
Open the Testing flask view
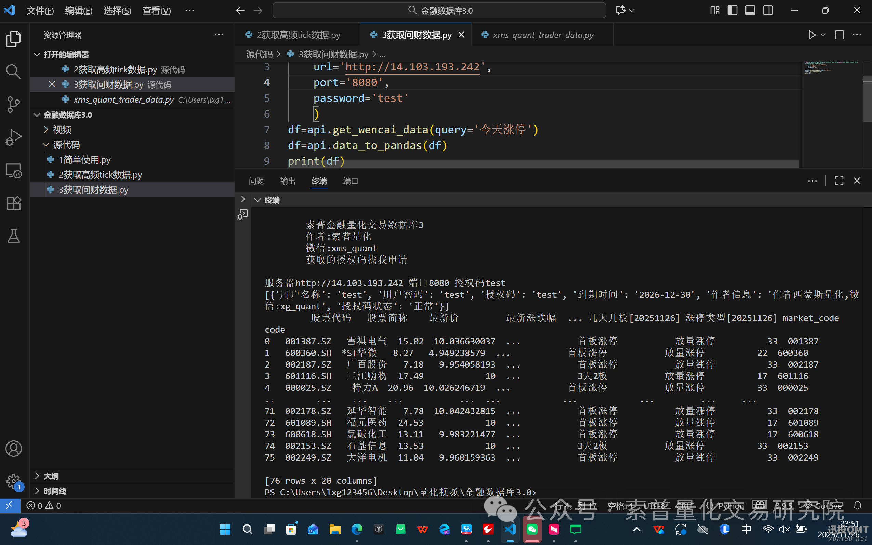[x=13, y=237]
